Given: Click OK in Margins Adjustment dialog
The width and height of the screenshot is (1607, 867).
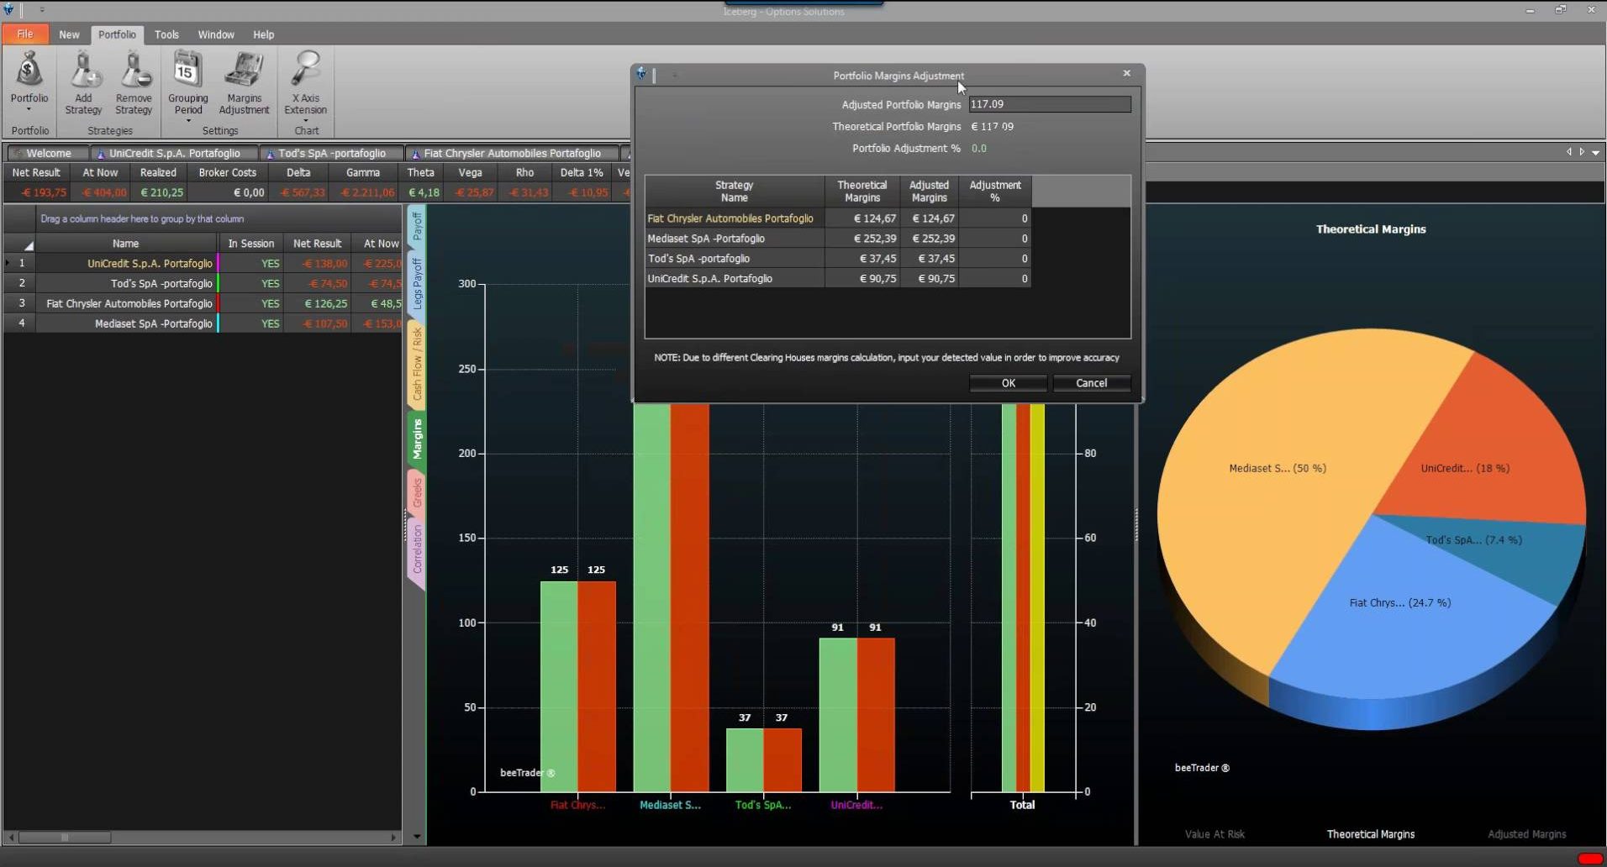Looking at the screenshot, I should coord(1008,382).
